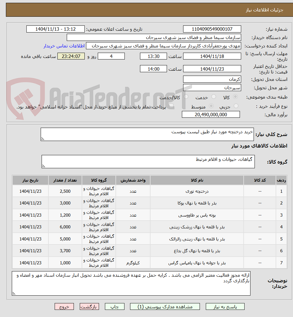Click the اطلاعات کالاهاي مورد نیاز heading
Image resolution: width=293 pixels, height=317 pixels.
point(259,146)
